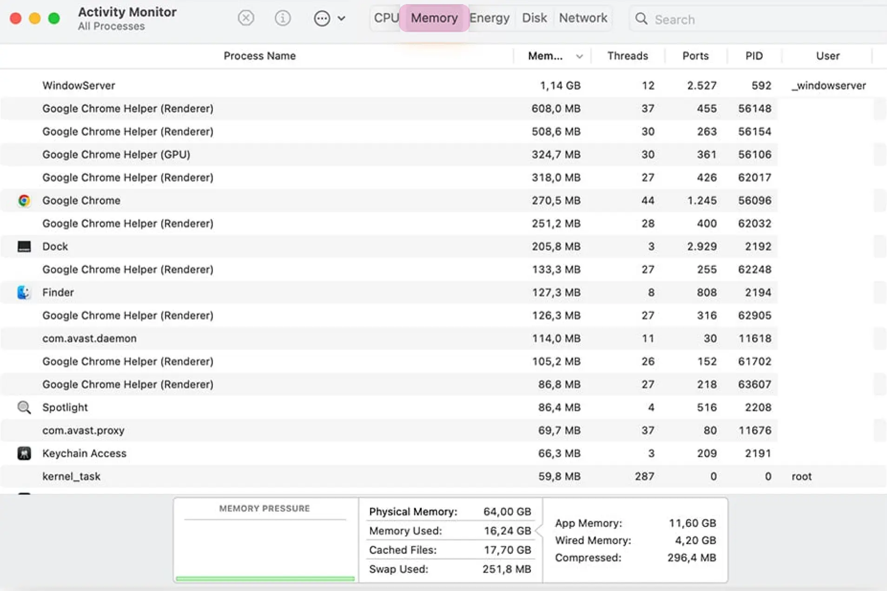
Task: Click the Process Name column header
Action: (259, 56)
